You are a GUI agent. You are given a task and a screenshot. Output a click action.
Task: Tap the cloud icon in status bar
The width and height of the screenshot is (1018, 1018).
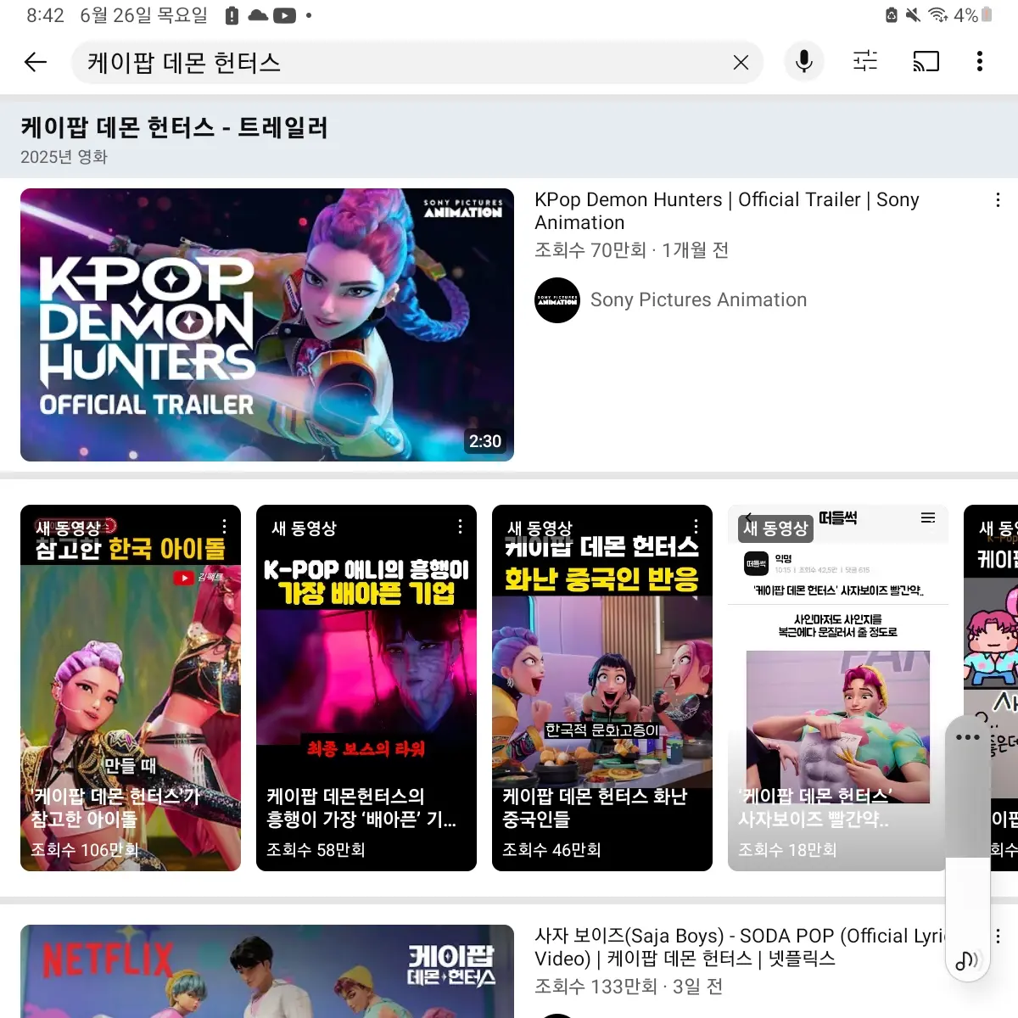point(258,15)
